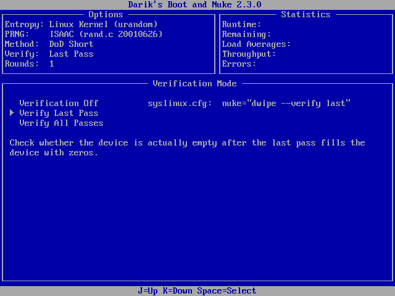Click the Load Averages label
The width and height of the screenshot is (395, 296).
tap(256, 44)
